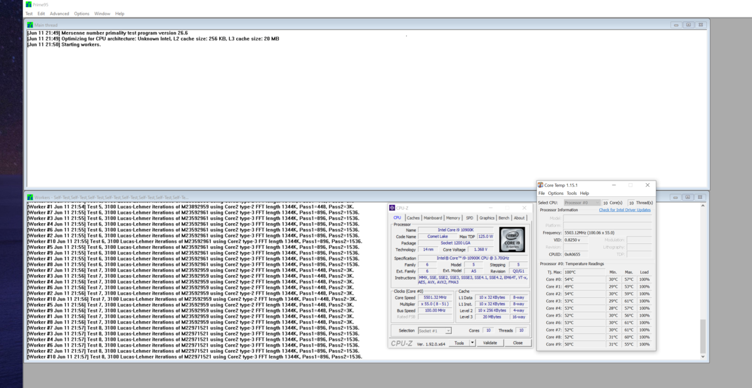Click the Core #3 temperature reading
The image size is (752, 388).
(x=584, y=301)
